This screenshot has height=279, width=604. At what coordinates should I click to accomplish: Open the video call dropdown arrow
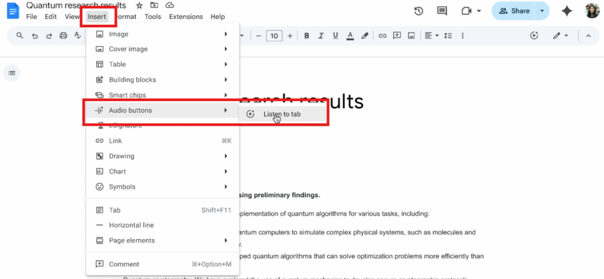click(479, 11)
